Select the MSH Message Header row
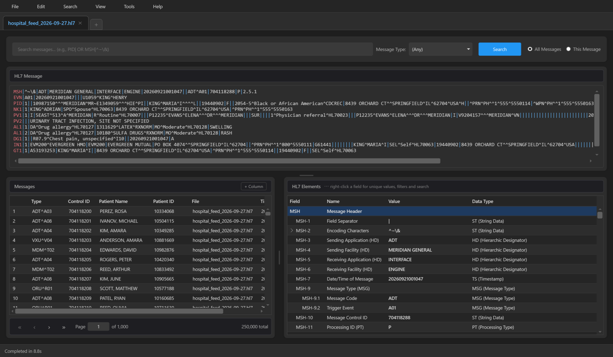This screenshot has width=613, height=357. click(x=442, y=211)
